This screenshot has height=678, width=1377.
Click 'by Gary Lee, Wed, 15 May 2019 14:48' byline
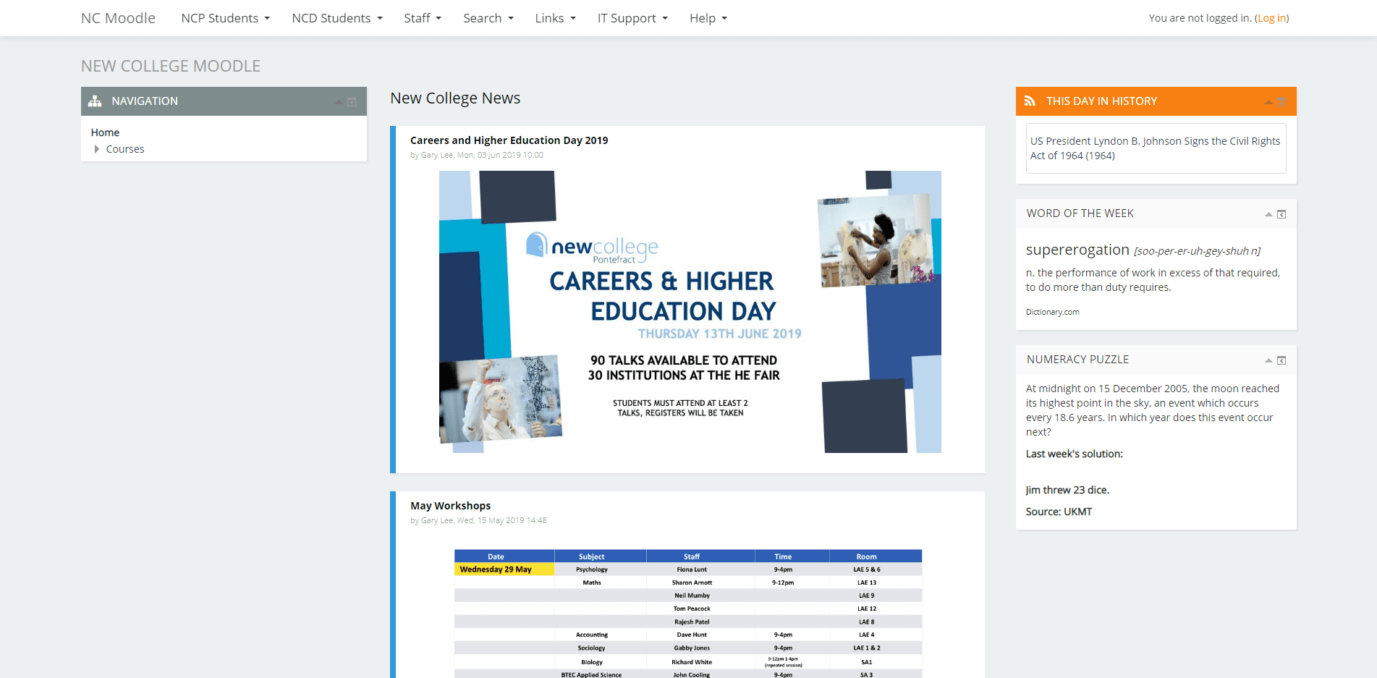coord(478,520)
